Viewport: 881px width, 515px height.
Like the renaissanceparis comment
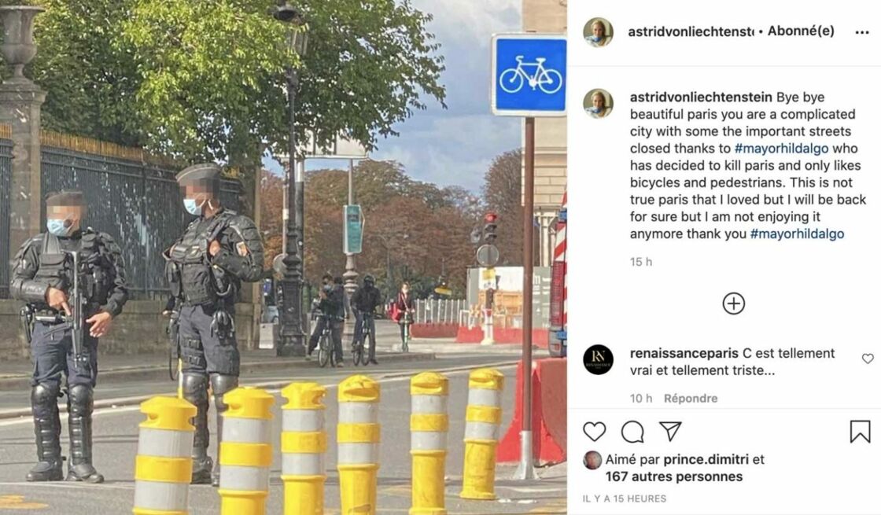click(868, 359)
